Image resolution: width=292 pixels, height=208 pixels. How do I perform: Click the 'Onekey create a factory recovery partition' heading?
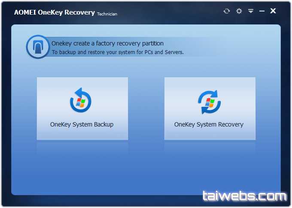pos(107,43)
